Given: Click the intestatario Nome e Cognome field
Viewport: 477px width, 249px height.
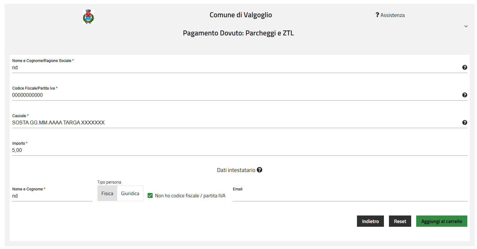Looking at the screenshot, I should pos(52,196).
